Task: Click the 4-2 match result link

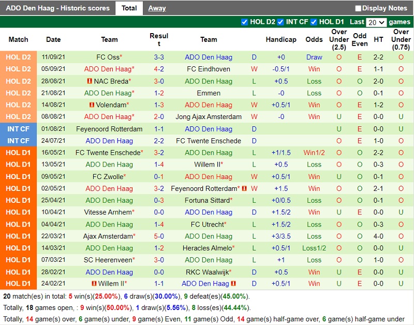Action: [159, 69]
